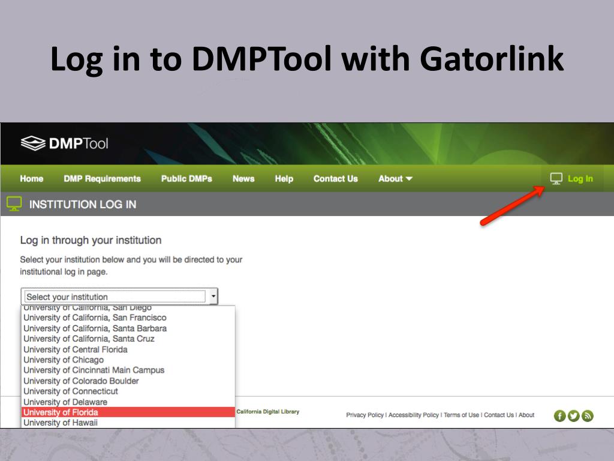Image resolution: width=614 pixels, height=461 pixels.
Task: Click Contact Us in the footer
Action: point(498,415)
